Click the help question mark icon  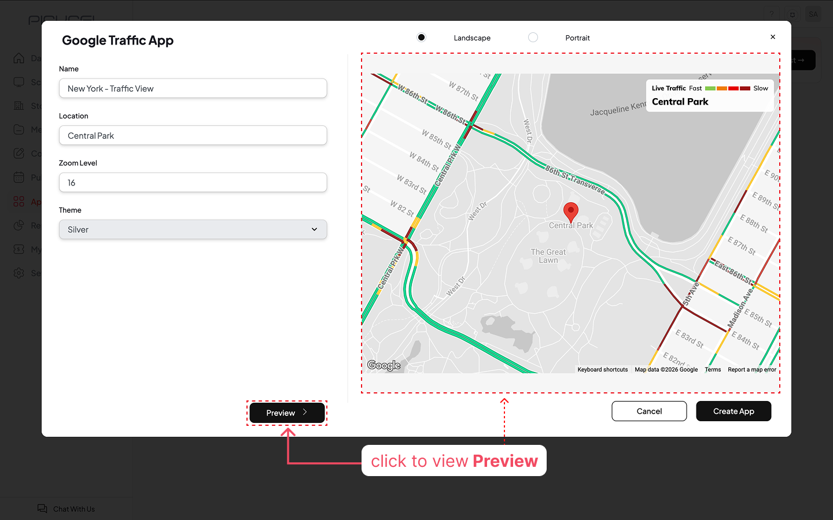point(772,14)
